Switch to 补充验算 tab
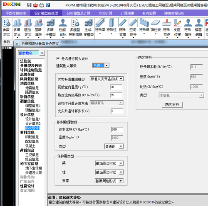Viewport: 208px width, 206px height. tap(149, 13)
